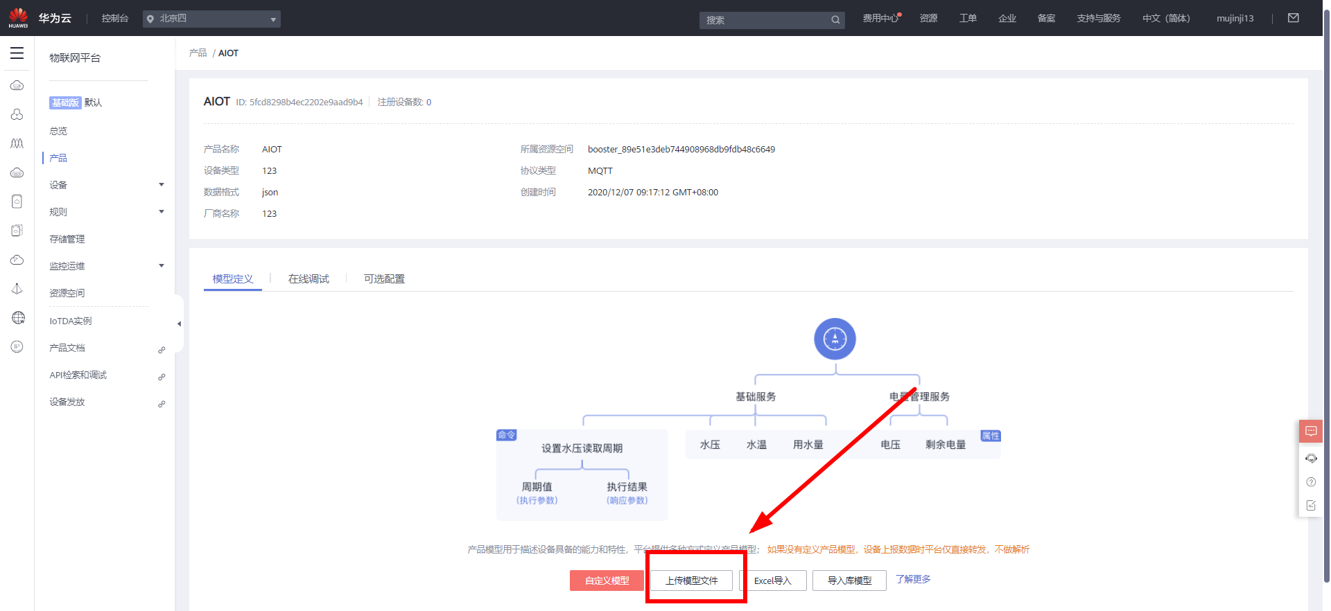The width and height of the screenshot is (1331, 611).
Task: Open 备案 in the top bar
Action: (1047, 19)
